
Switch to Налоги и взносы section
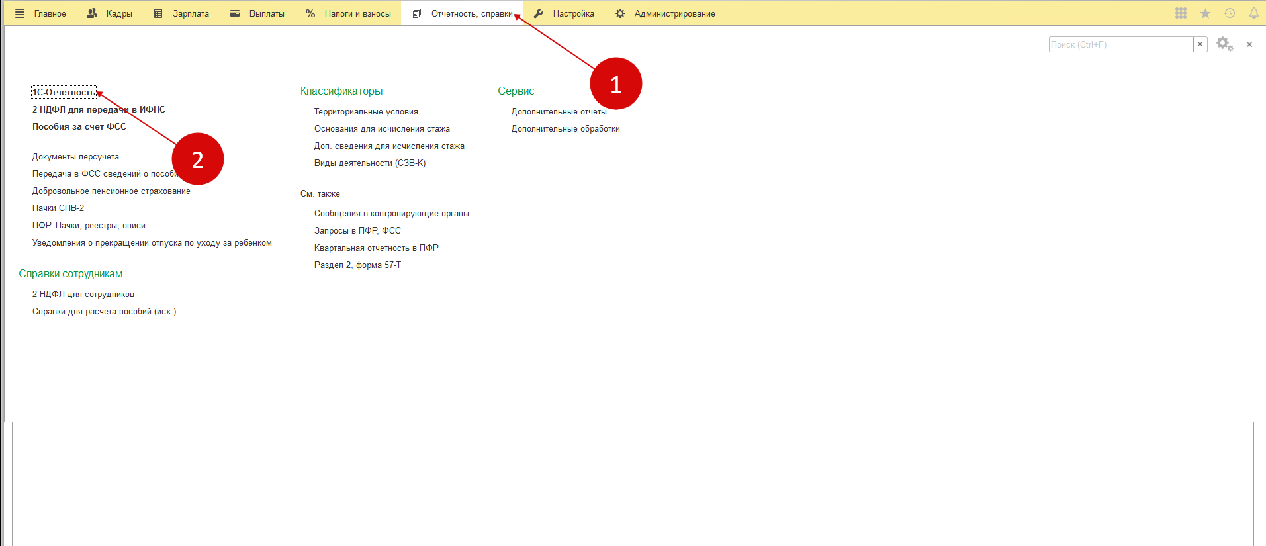[348, 13]
